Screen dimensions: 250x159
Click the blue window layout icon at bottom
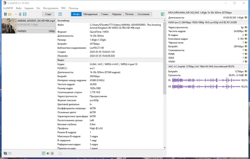(43, 153)
